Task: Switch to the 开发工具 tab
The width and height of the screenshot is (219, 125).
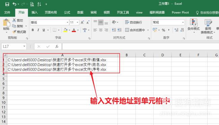Action: click(123, 12)
